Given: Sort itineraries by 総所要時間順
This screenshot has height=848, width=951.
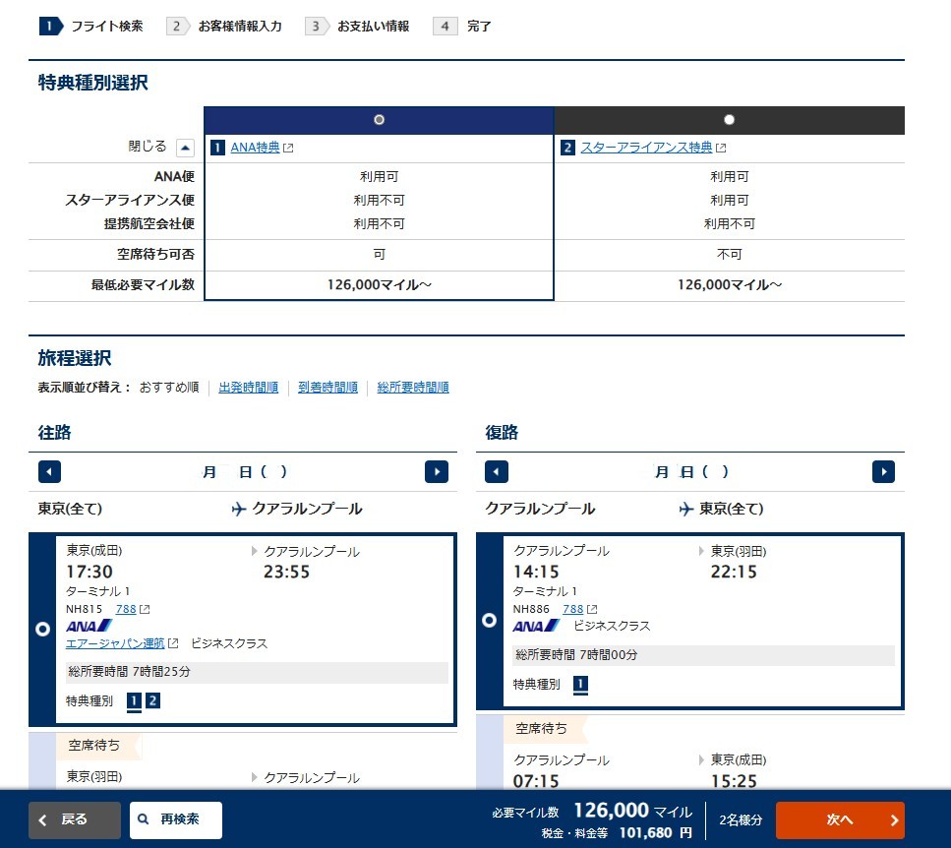Looking at the screenshot, I should click(x=412, y=387).
